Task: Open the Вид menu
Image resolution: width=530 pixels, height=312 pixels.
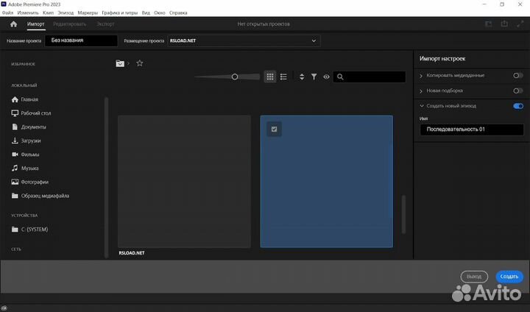Action: pos(146,13)
